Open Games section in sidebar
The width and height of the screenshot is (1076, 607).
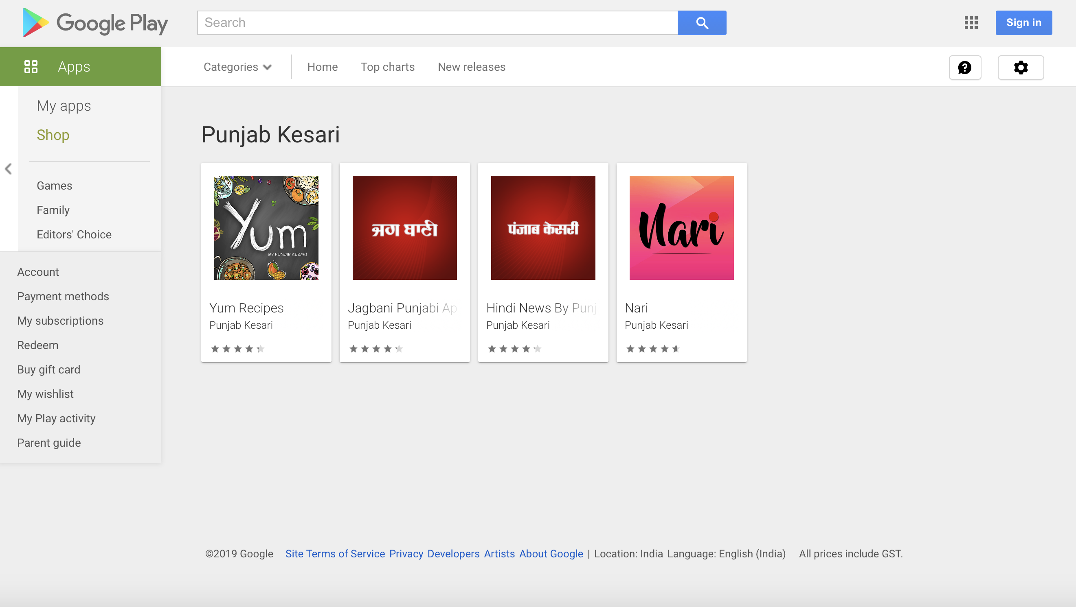54,186
